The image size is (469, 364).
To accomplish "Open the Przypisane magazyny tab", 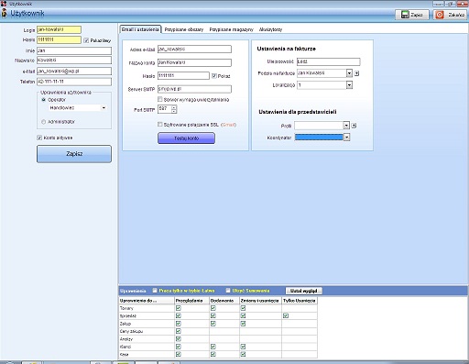I will pyautogui.click(x=231, y=29).
